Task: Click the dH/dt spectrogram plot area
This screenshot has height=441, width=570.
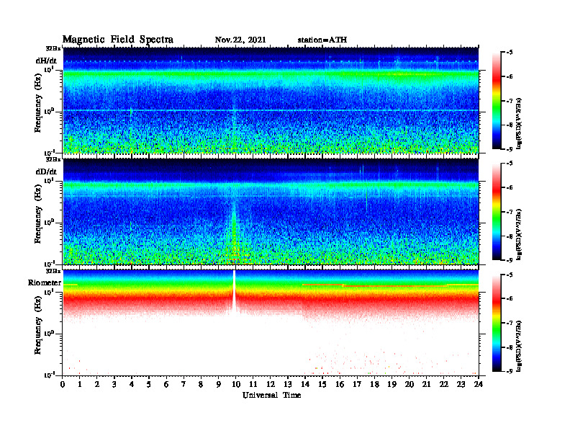Action: [271, 100]
